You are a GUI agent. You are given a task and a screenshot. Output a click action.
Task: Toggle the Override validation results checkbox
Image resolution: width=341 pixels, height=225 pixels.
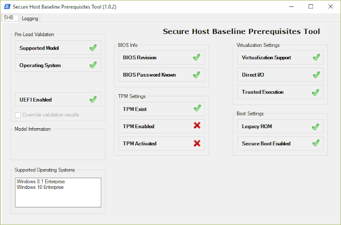tap(18, 114)
